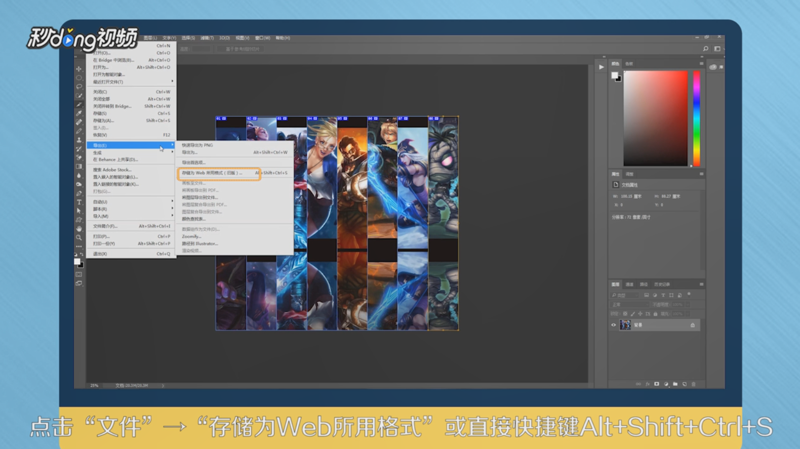Open the search icon in options bar
The height and width of the screenshot is (449, 800).
[x=705, y=49]
